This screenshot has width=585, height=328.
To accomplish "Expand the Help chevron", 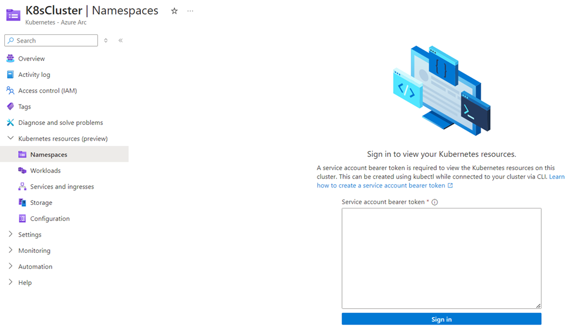I will [10, 282].
